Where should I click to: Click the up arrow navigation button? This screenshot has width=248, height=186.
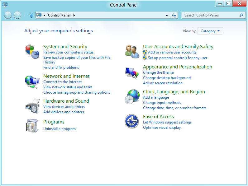coord(31,15)
